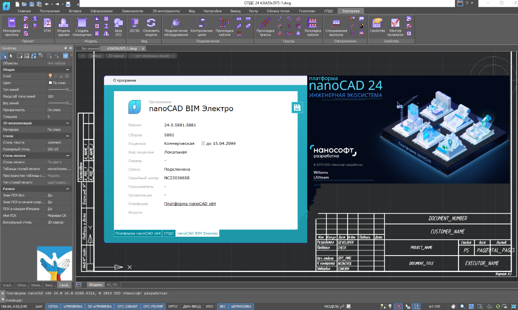Viewport: 518px width, 310px height.
Task: Open the Раскладка кабеля tool
Action: pos(313,26)
